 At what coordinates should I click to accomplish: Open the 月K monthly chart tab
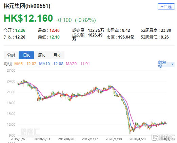(x=57, y=55)
